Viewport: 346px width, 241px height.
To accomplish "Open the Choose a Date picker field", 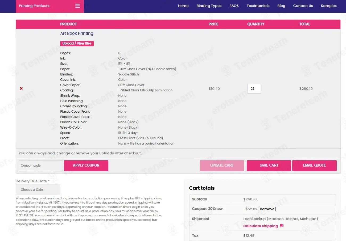I will pyautogui.click(x=38, y=190).
